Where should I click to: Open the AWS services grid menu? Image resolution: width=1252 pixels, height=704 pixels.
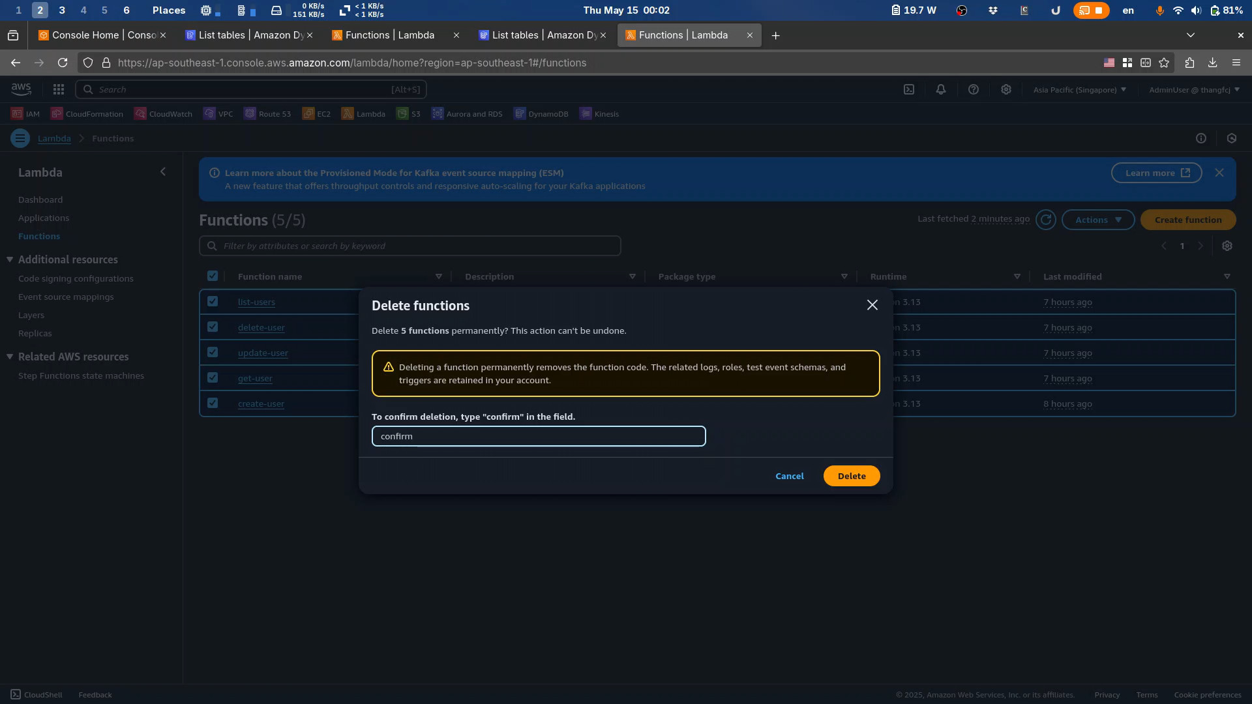point(59,89)
